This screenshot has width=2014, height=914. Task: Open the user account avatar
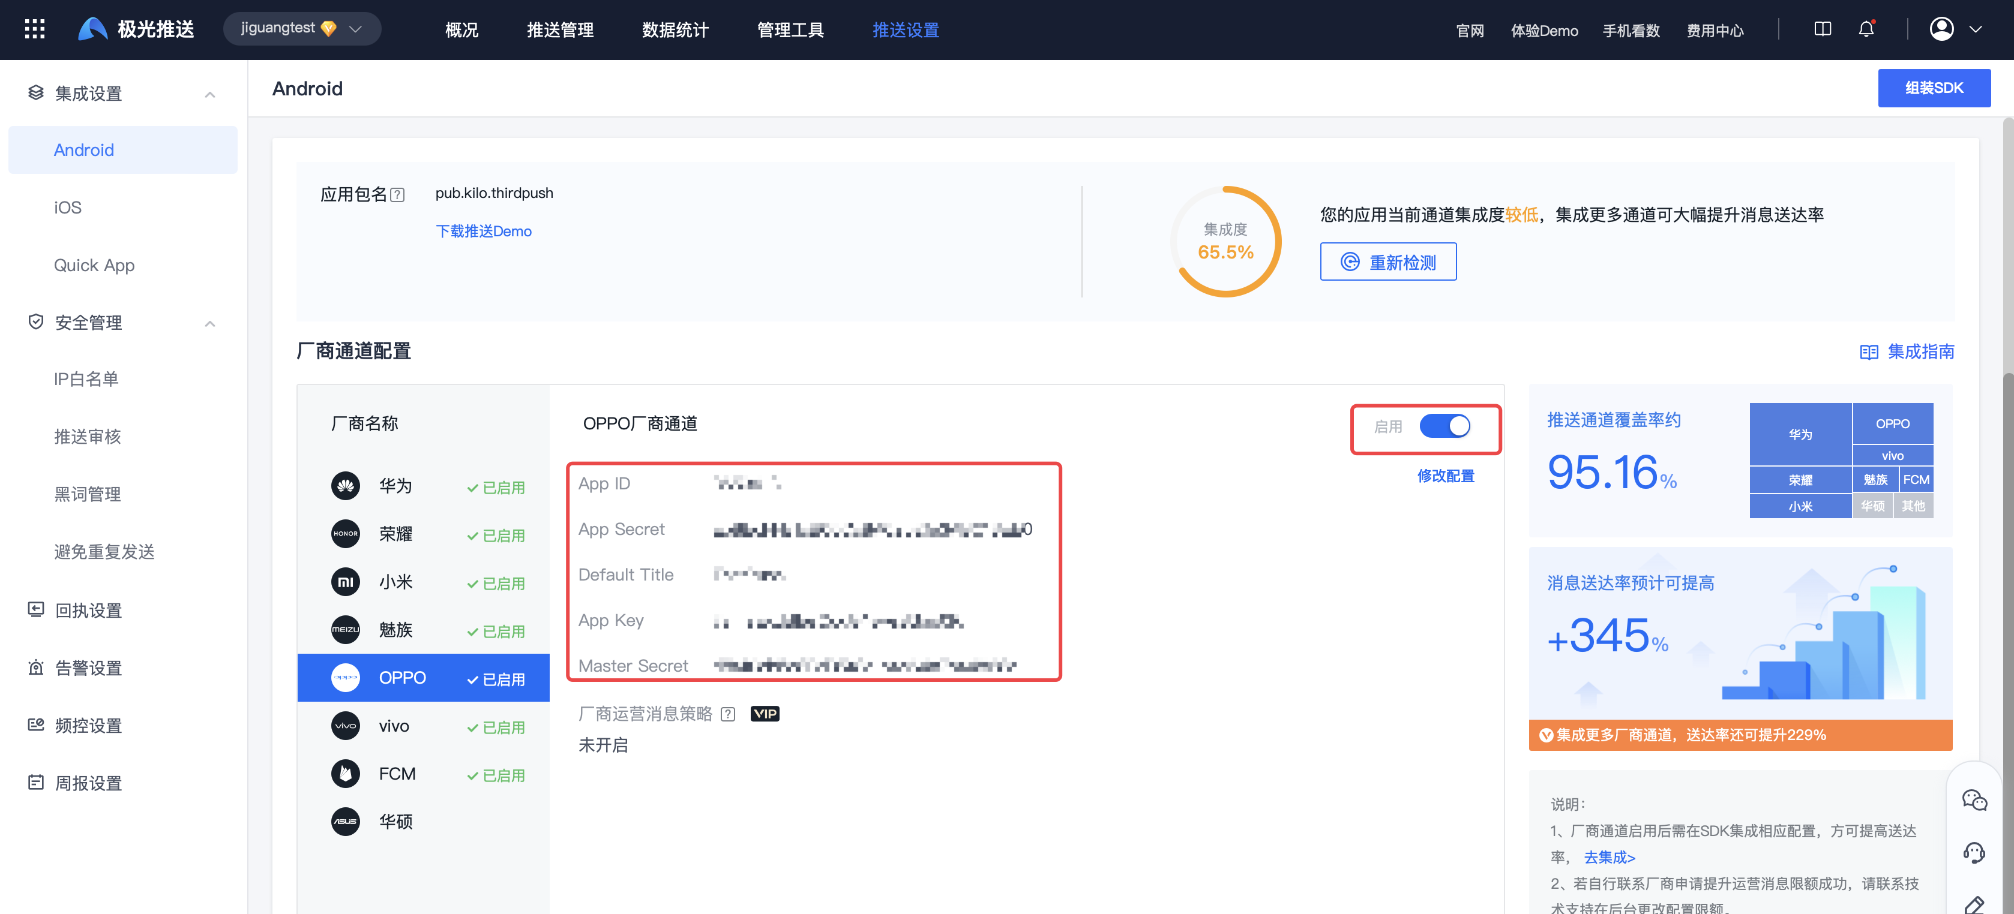pos(1941,29)
